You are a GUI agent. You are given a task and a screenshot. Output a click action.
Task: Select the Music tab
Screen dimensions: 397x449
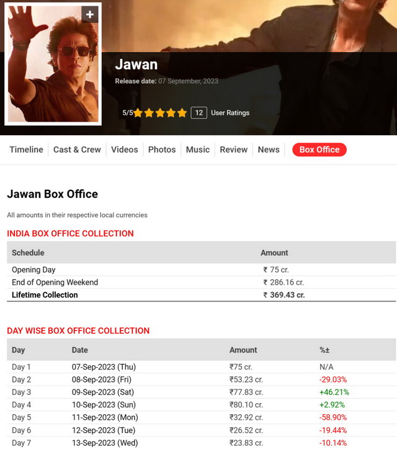(x=198, y=149)
